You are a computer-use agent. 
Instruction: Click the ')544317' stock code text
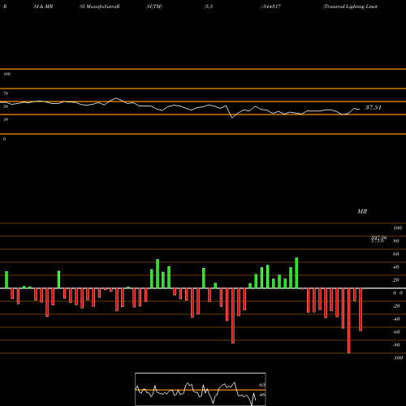tap(270, 6)
